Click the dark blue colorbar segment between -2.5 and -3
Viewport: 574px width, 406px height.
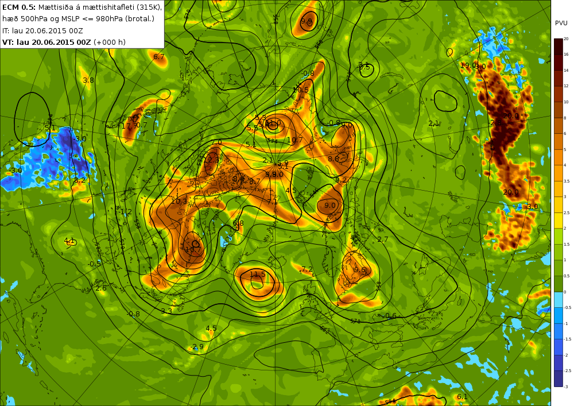(x=559, y=379)
